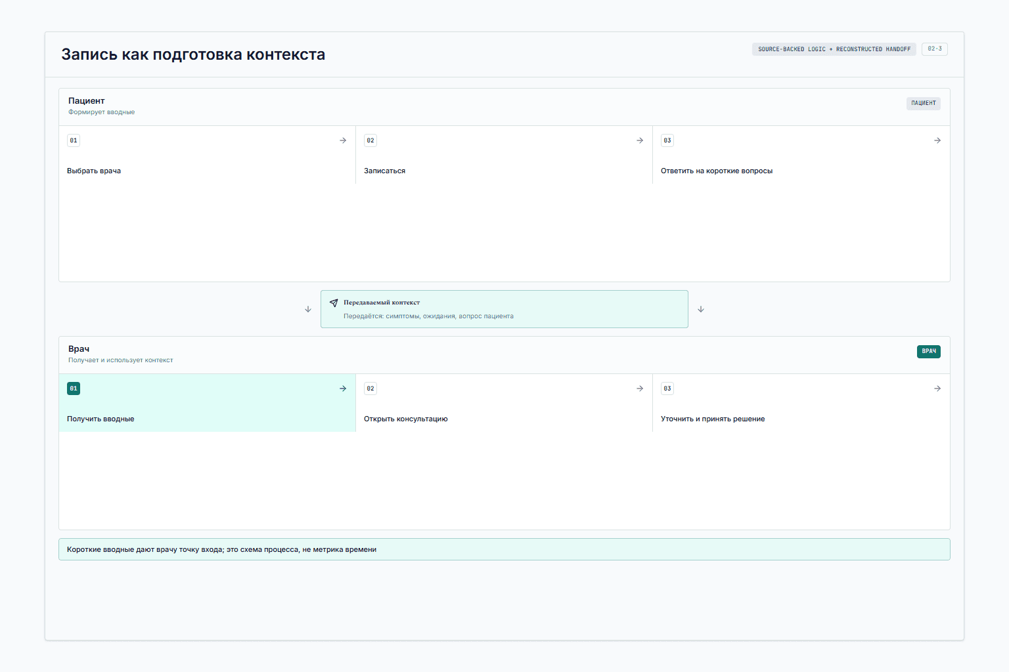
Task: Click the 'Пациент' lane heading
Action: tap(87, 100)
